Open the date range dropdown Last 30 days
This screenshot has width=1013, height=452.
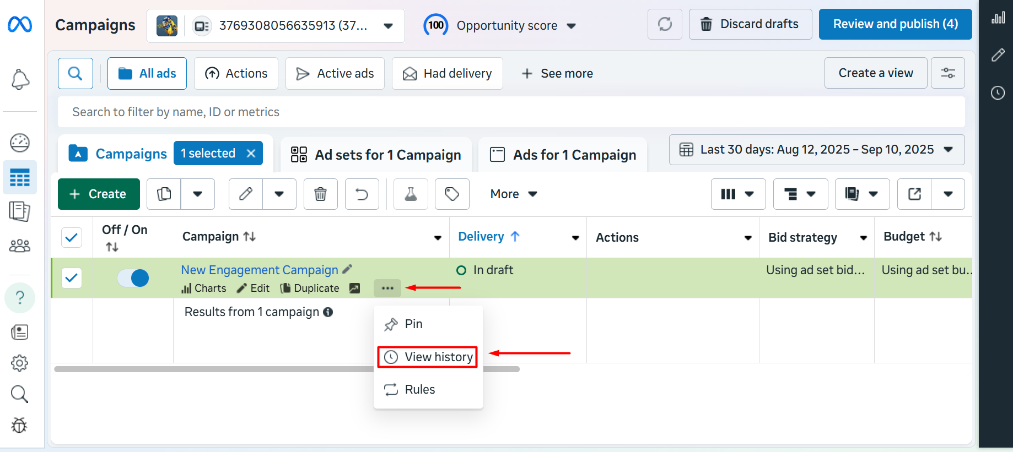click(816, 150)
